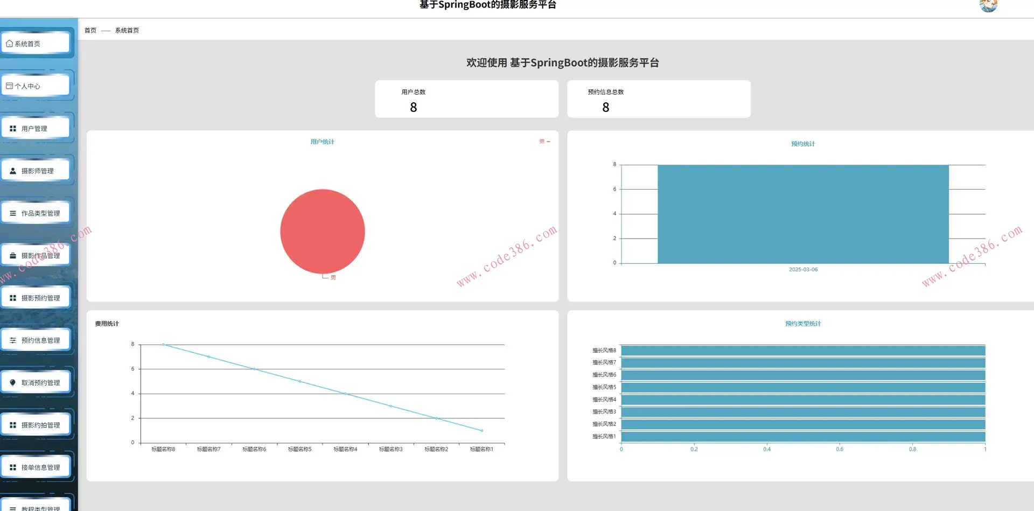
Task: Click the grid icon beside 用户管理
Action: coord(13,129)
